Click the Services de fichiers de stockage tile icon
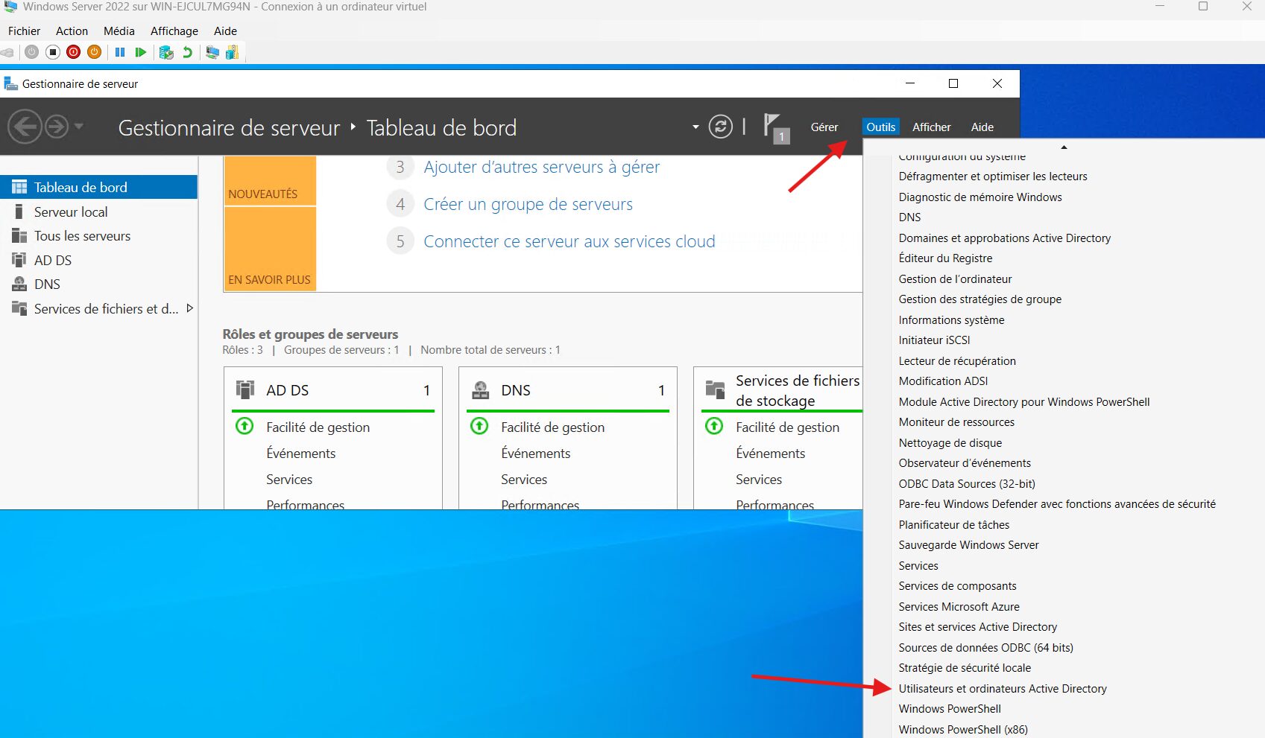1265x738 pixels. [x=715, y=389]
